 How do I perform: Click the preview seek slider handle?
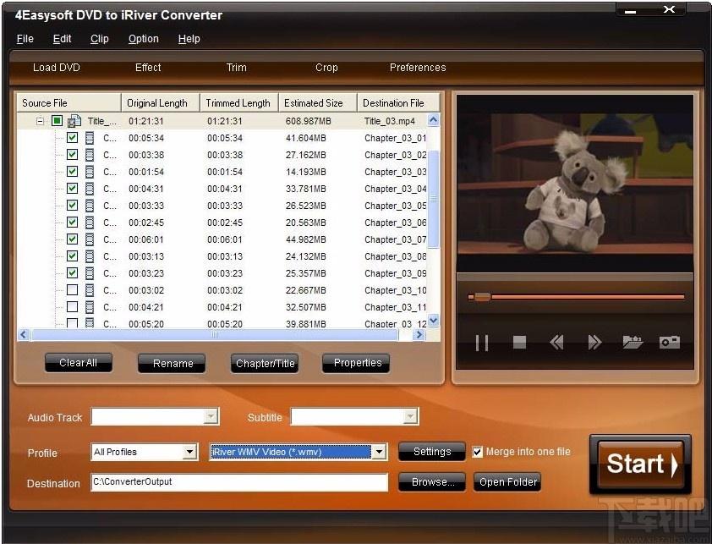point(482,297)
